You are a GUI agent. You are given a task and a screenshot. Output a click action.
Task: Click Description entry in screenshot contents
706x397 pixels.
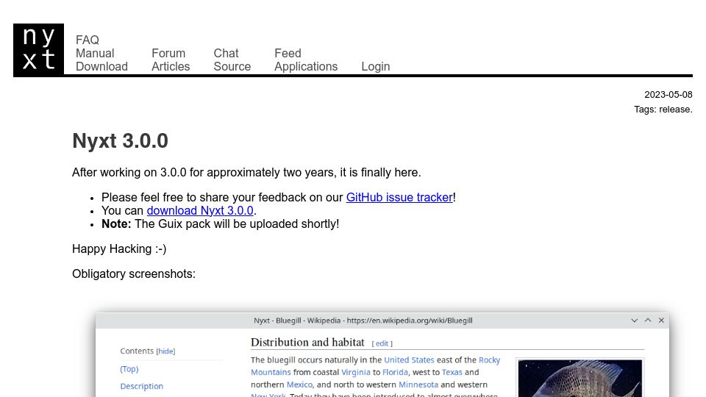tap(142, 386)
